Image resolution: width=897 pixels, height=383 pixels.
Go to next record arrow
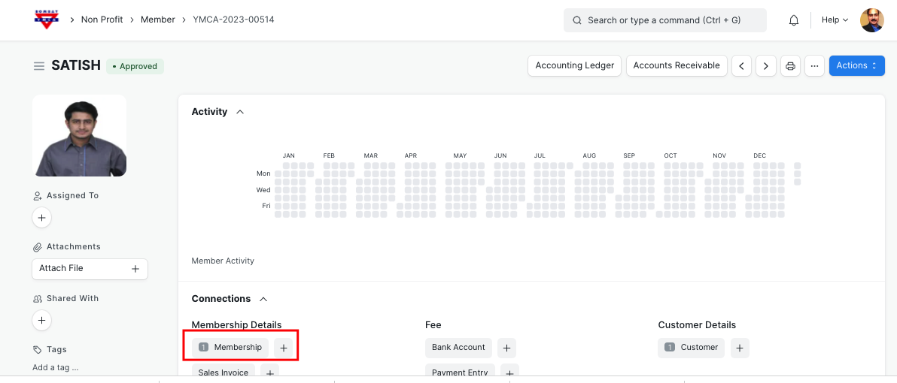[x=765, y=66]
